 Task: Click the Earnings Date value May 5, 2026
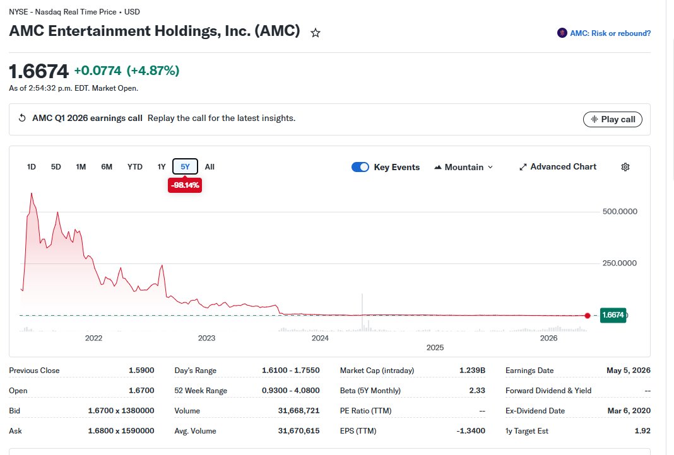629,371
